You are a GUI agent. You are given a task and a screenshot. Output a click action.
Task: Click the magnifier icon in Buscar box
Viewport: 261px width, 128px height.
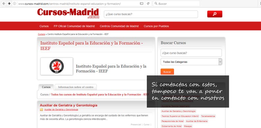(x=156, y=4)
